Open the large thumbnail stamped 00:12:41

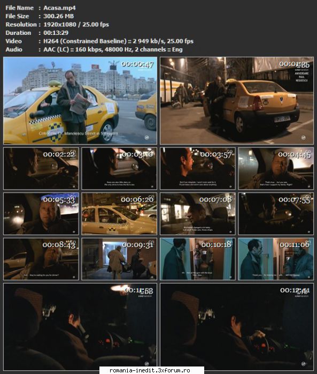(x=237, y=327)
